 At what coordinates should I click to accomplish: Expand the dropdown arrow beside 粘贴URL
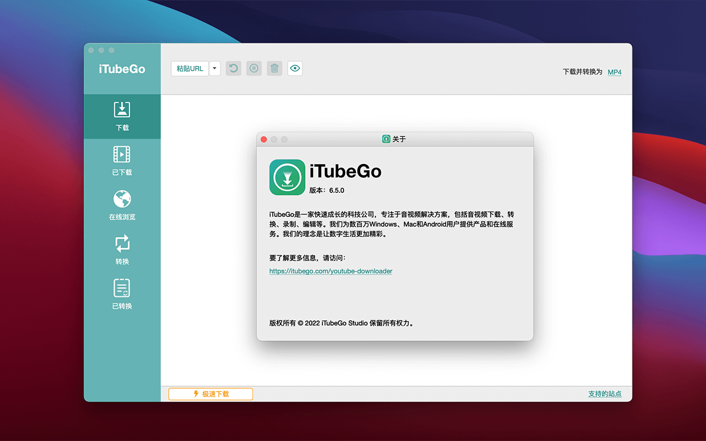pos(215,69)
